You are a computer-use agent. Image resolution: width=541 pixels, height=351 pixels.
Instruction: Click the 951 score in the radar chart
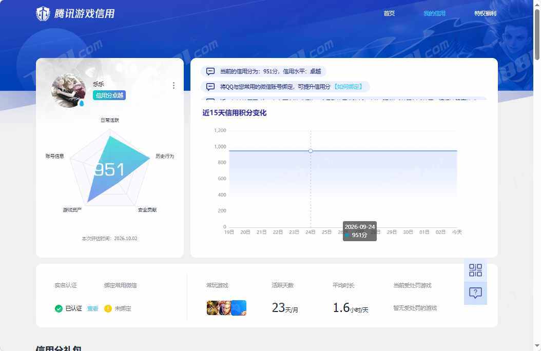pos(109,169)
